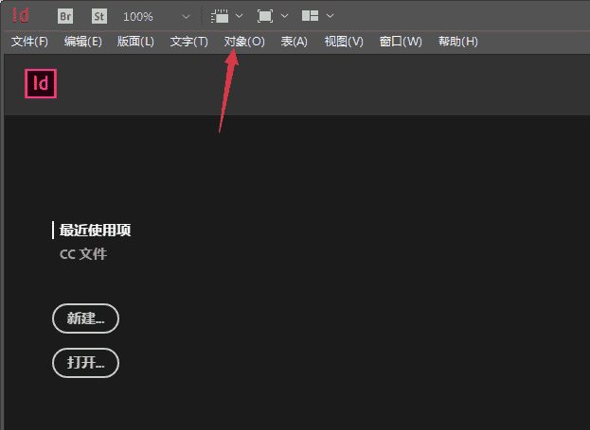The image size is (590, 430).
Task: Open the screen mode icon
Action: (x=265, y=16)
